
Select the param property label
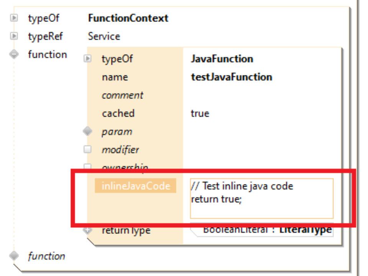117,132
